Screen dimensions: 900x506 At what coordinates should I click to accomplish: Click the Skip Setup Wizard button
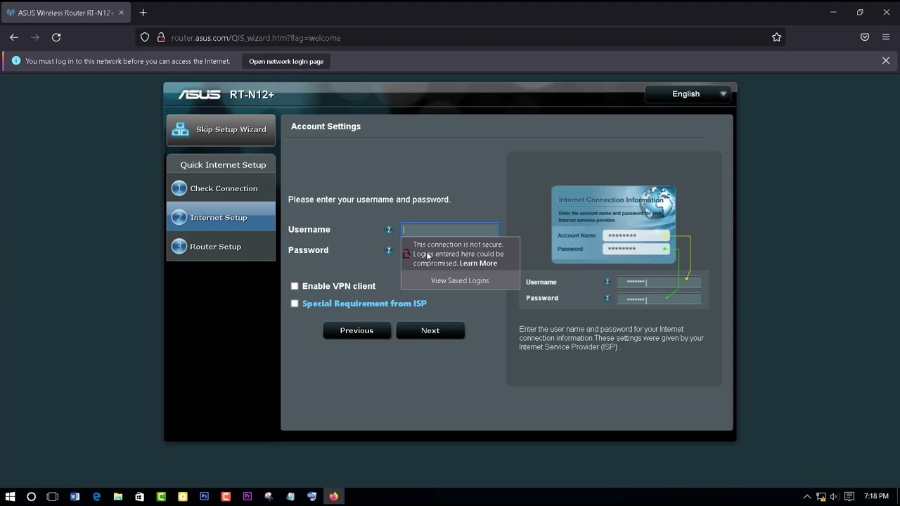[x=221, y=129]
